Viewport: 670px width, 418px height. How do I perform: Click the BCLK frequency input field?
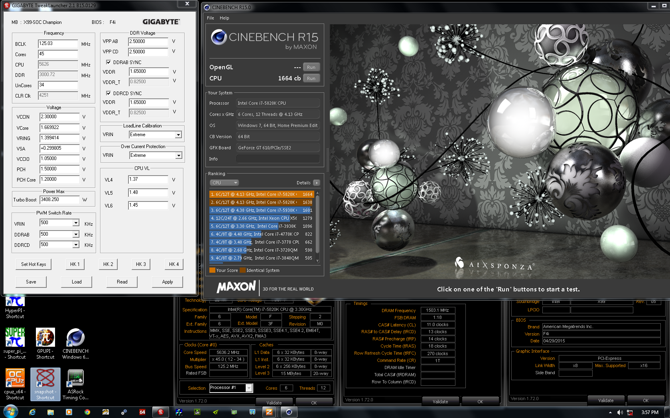(x=58, y=44)
